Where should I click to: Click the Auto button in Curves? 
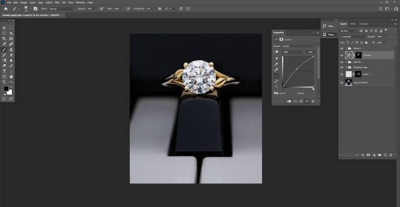(310, 52)
